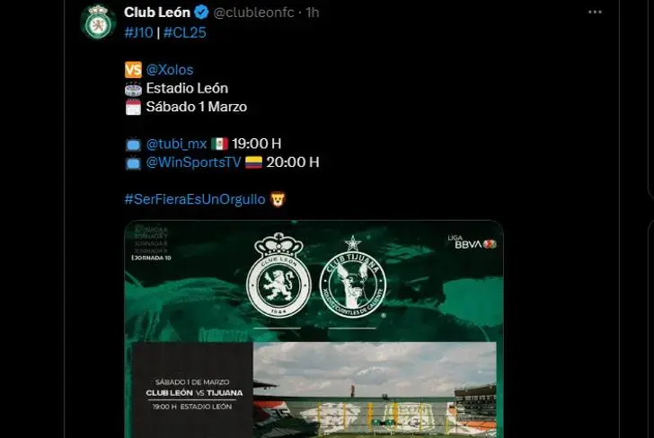Open the #J10 hashtag
654x438 pixels.
click(x=139, y=32)
